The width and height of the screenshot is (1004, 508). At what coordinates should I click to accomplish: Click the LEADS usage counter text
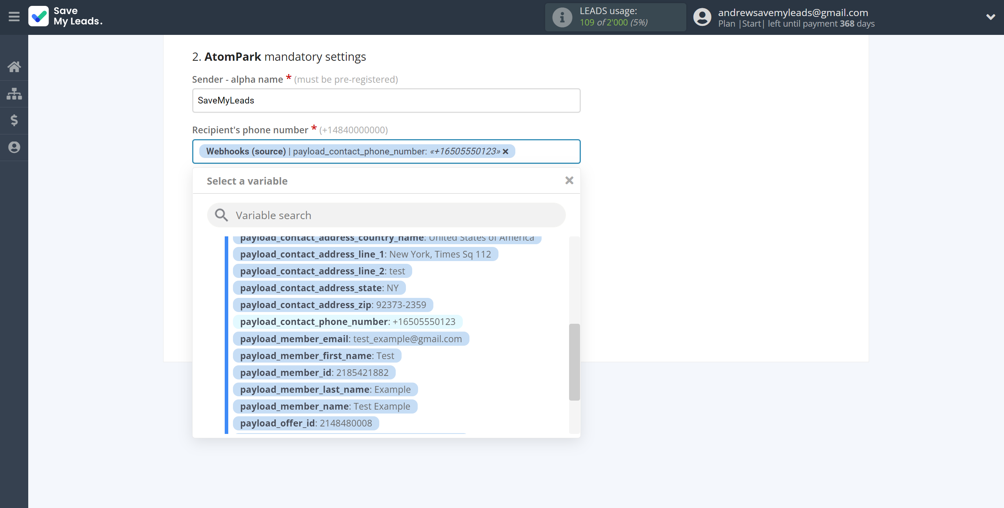(613, 23)
